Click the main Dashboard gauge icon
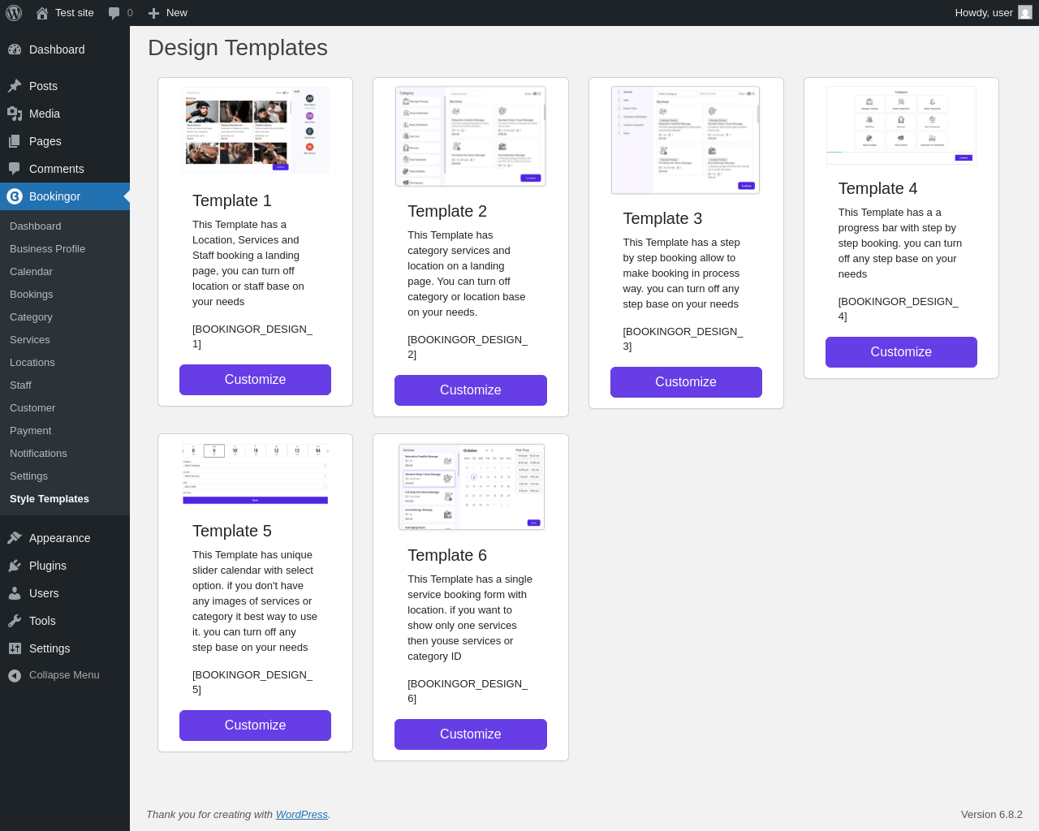The height and width of the screenshot is (831, 1039). [x=15, y=50]
